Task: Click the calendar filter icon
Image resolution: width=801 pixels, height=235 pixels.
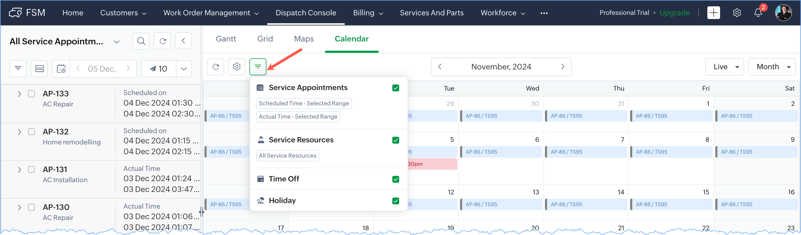Action: click(x=258, y=67)
